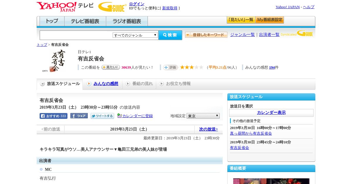352x184 pixels.
Task: Open the 有吉反省会 March 30 schedule link
Action: click(x=239, y=148)
